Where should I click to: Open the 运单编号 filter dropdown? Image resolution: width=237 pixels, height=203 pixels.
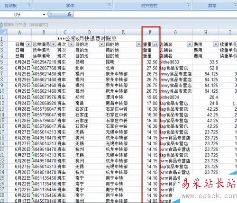click(x=54, y=44)
